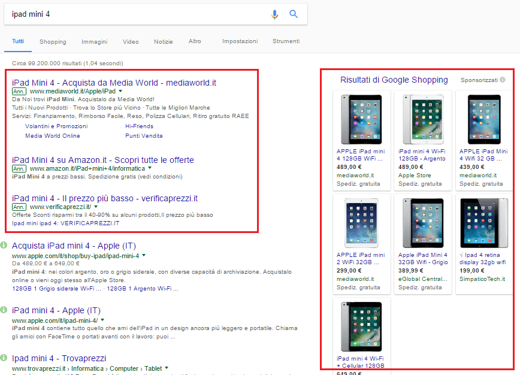This screenshot has height=375, width=520.
Task: Switch to the Immagini tab
Action: click(x=95, y=42)
